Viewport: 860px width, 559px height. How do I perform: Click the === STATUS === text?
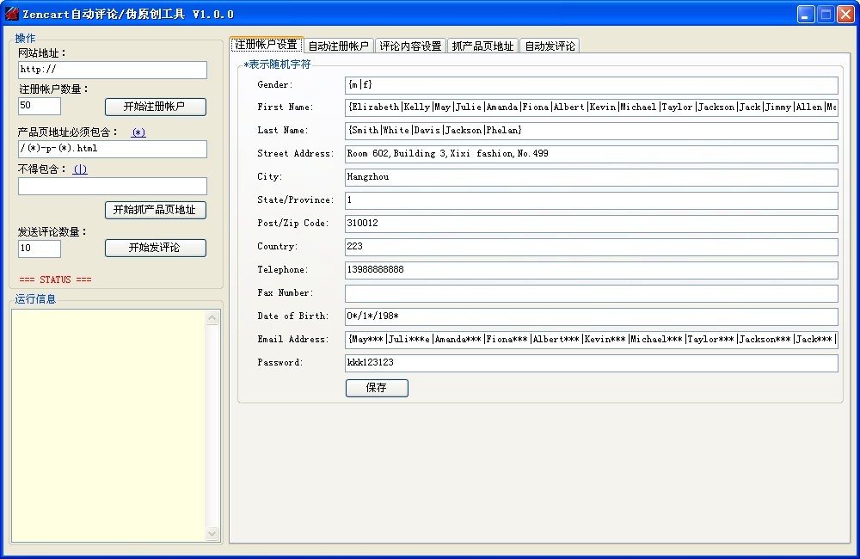click(55, 279)
